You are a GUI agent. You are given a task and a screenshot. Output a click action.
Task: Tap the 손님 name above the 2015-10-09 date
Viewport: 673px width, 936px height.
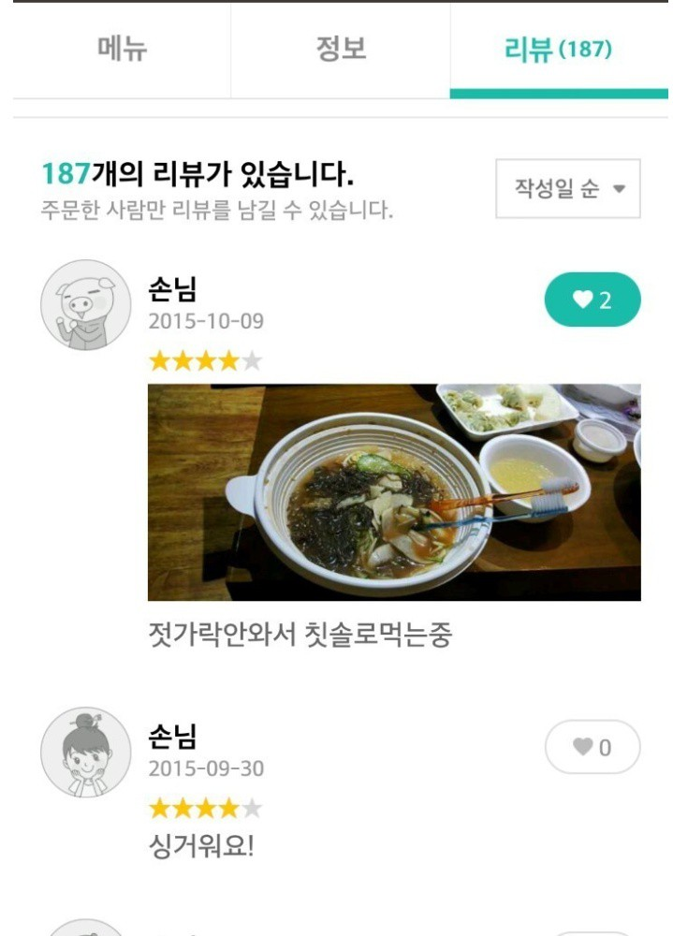[x=172, y=290]
